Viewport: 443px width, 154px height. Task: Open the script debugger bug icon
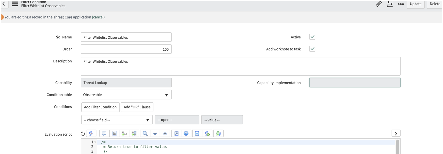(218, 133)
